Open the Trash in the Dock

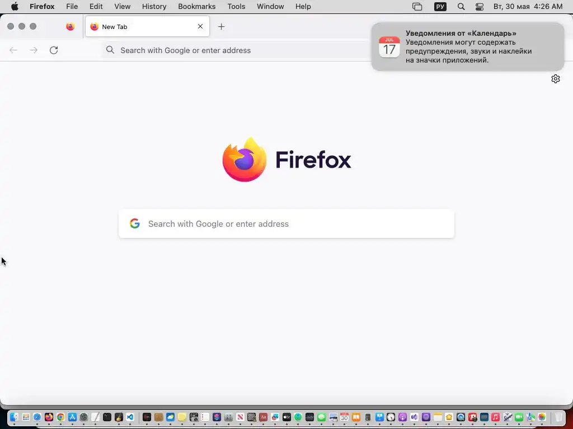(x=558, y=417)
